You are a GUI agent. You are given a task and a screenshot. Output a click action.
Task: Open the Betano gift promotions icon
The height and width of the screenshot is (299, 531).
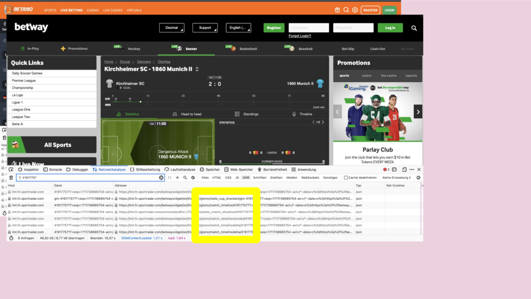pos(337,10)
